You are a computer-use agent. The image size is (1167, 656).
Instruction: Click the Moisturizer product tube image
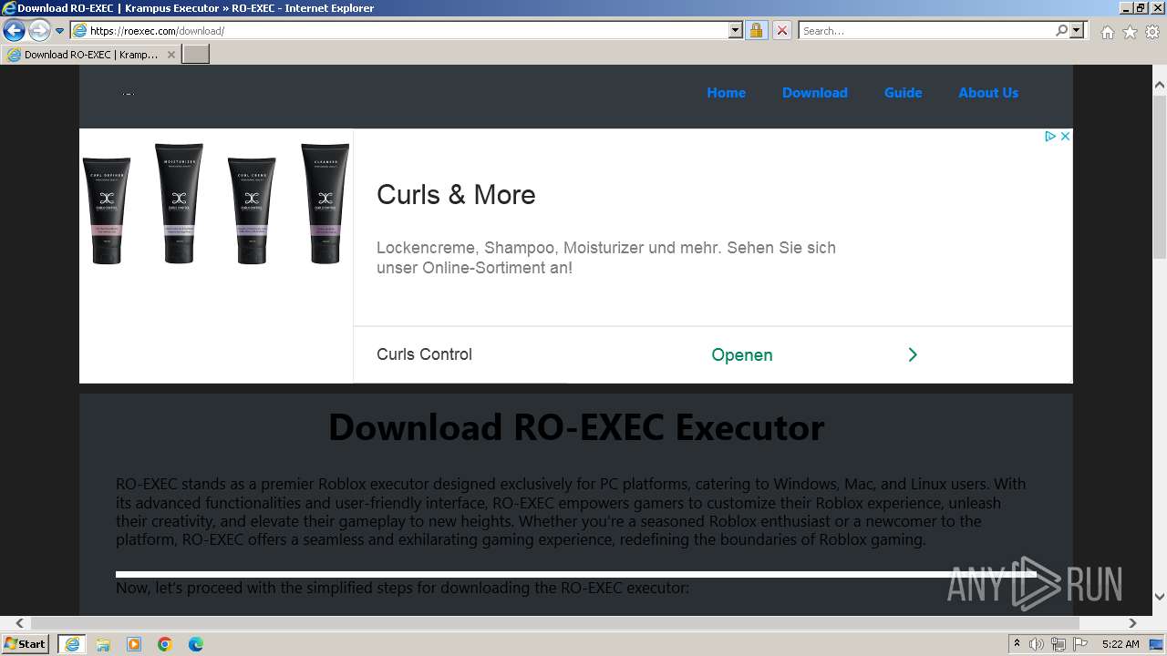point(179,204)
